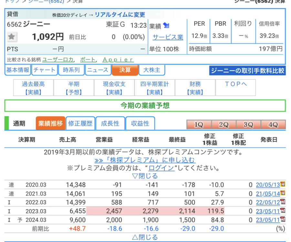Show the 3Q quarterly results
The image size is (291, 242).
click(248, 125)
